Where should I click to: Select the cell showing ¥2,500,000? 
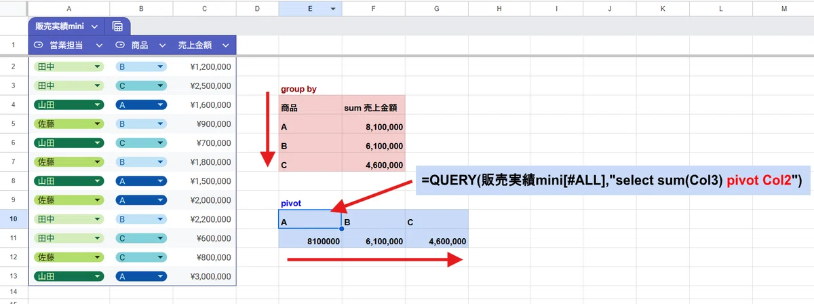click(x=205, y=86)
